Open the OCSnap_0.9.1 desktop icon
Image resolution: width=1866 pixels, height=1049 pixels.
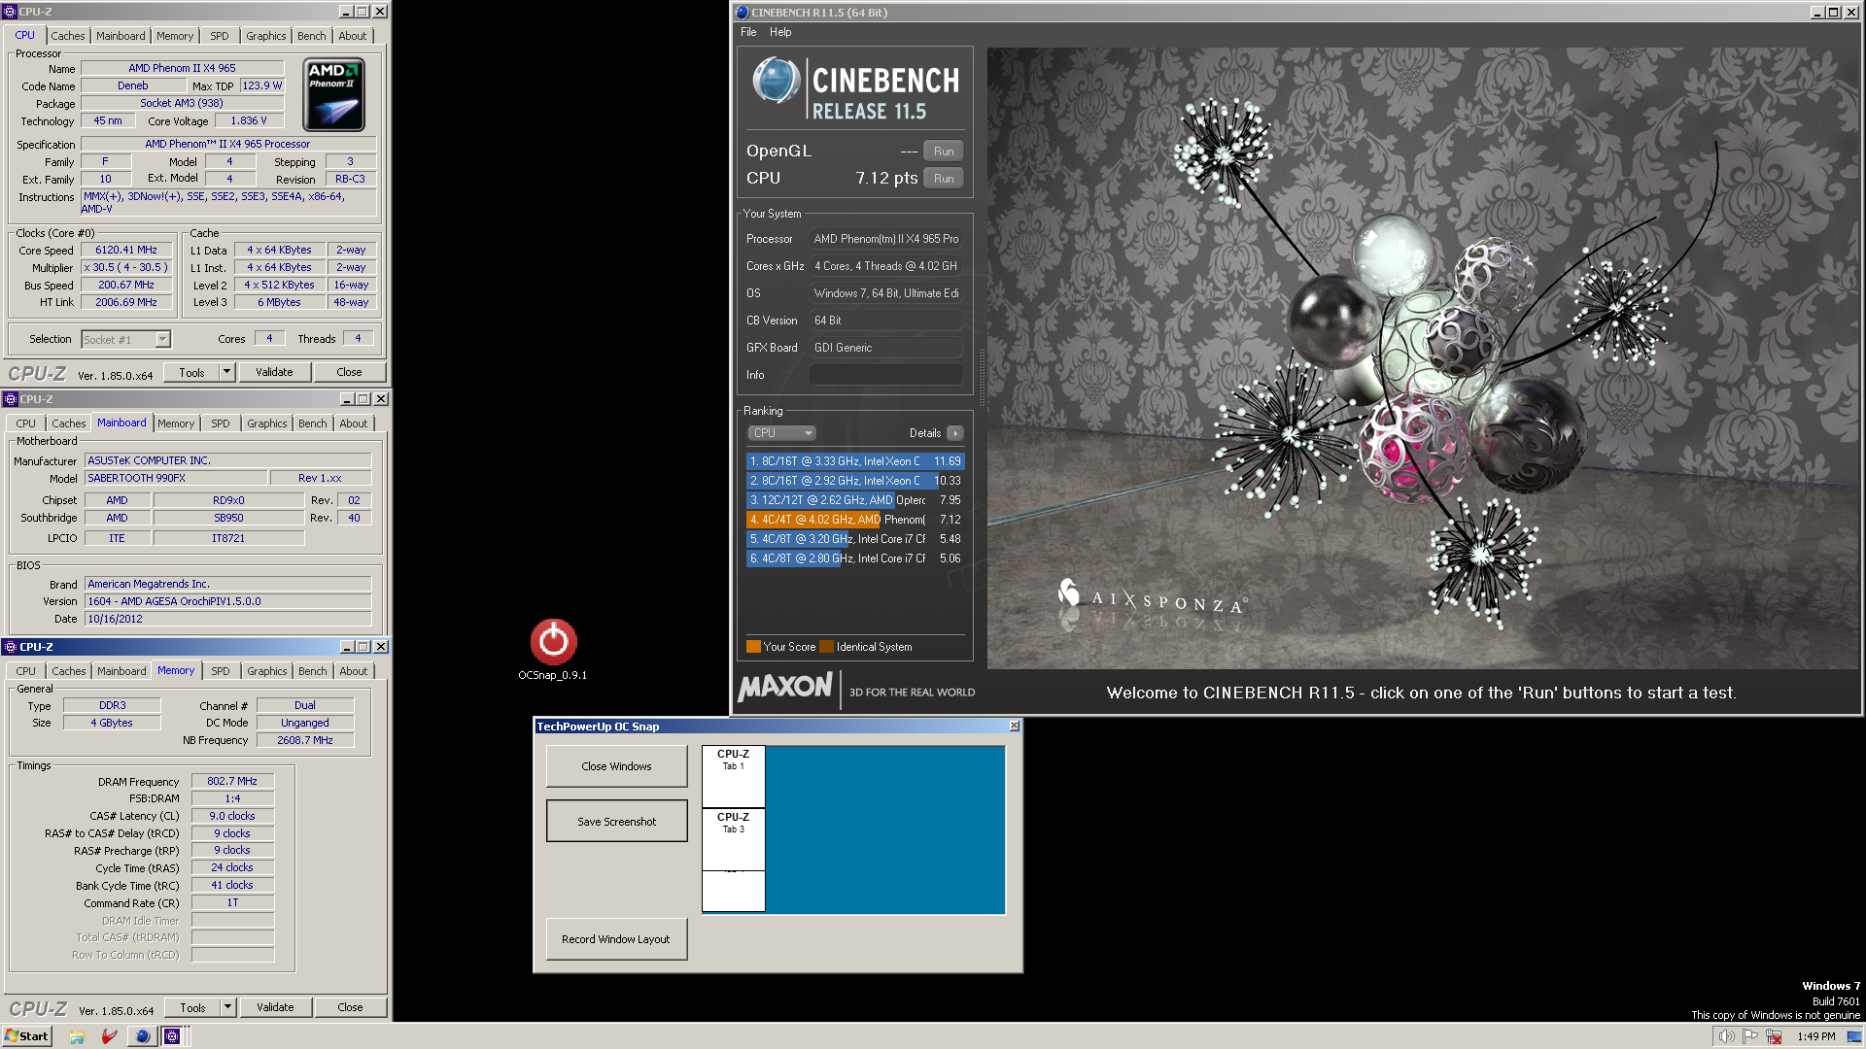(x=553, y=648)
